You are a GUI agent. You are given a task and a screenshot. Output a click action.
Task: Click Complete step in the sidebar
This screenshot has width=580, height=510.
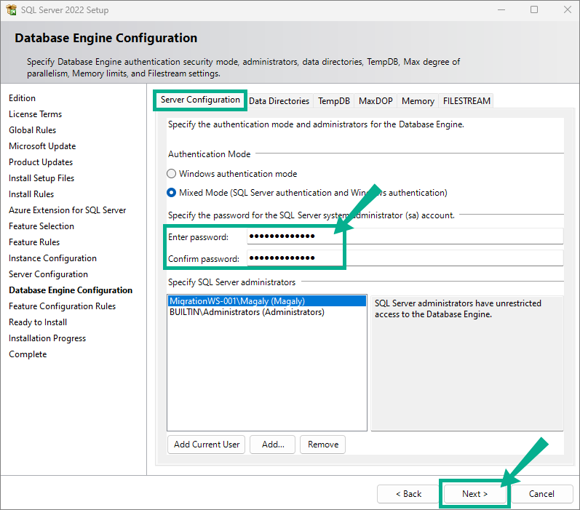28,354
